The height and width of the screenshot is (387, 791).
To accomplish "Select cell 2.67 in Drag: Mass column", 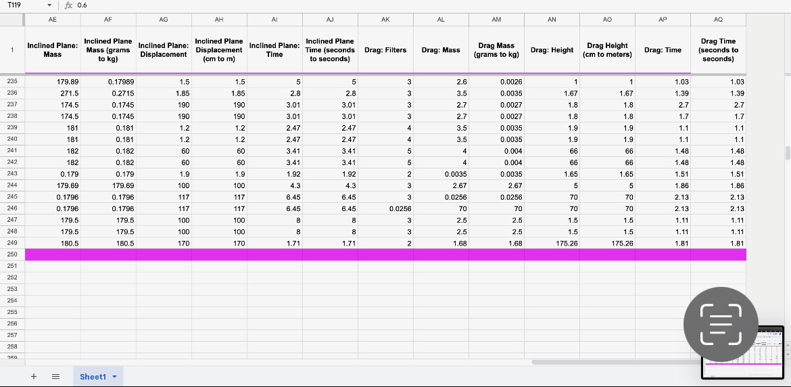I will pyautogui.click(x=441, y=185).
